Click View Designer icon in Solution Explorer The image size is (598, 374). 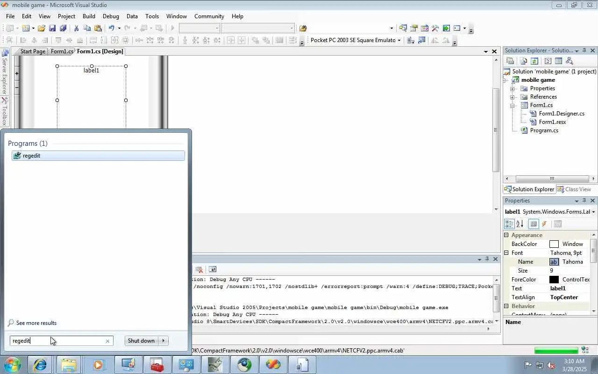[x=558, y=61]
